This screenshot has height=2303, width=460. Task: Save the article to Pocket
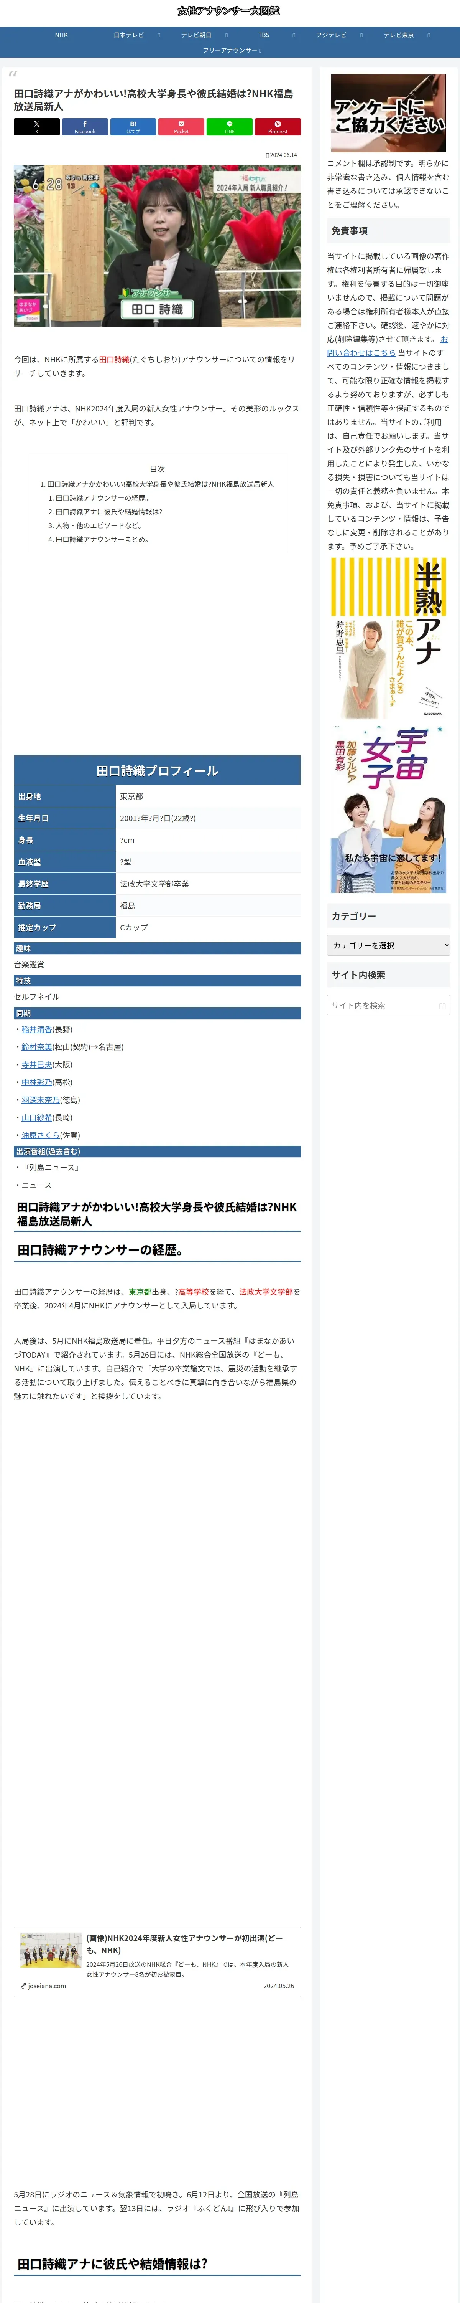(x=181, y=127)
